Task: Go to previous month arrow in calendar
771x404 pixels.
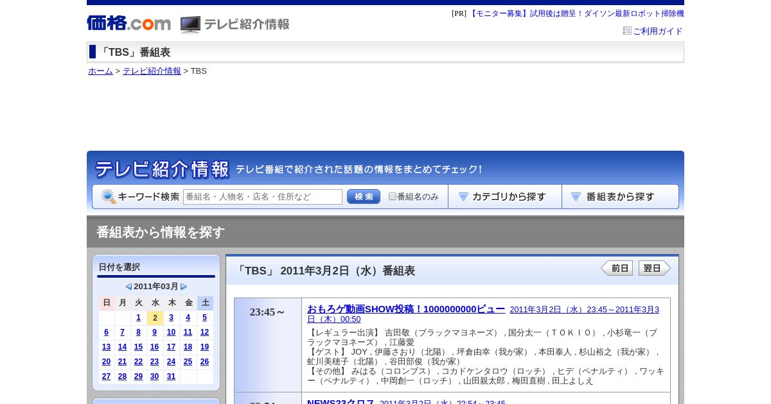Action: coord(128,287)
